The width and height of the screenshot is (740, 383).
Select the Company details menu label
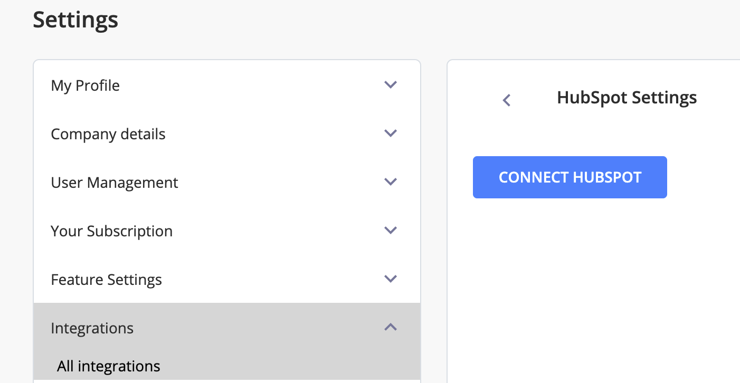click(x=108, y=134)
